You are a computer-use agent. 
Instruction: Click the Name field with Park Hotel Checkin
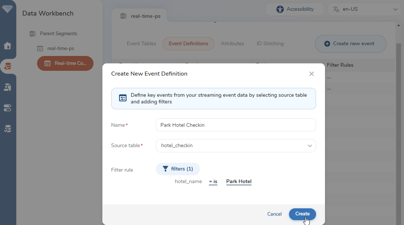(236, 125)
